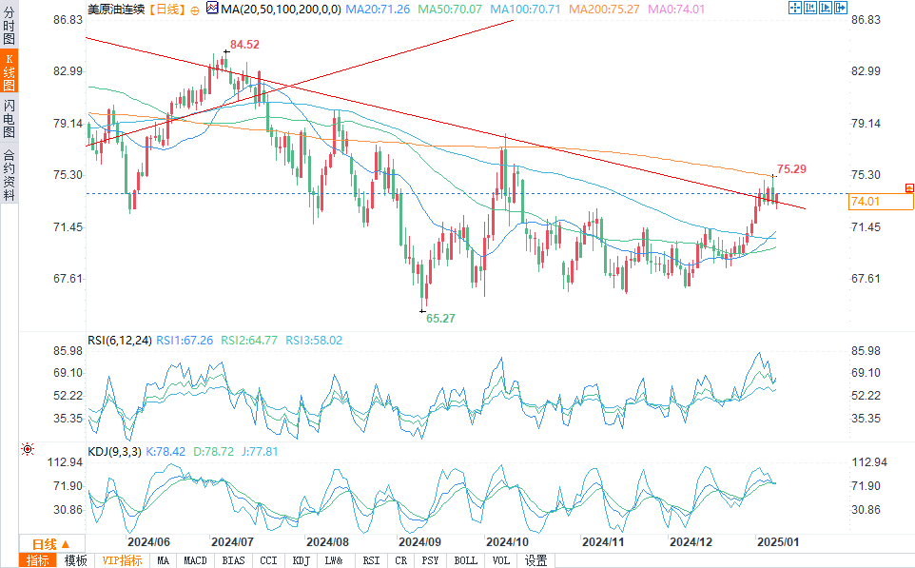Select the LW& indicator button

(334, 561)
